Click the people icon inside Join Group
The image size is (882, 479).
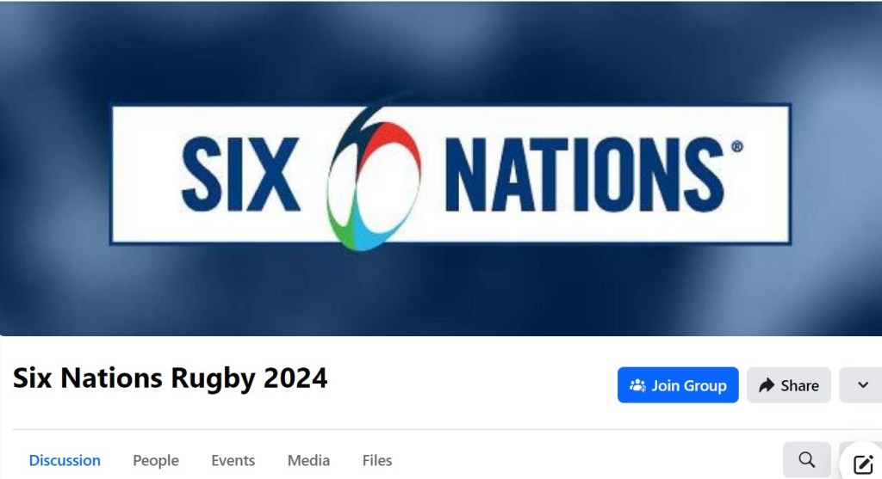(x=637, y=385)
